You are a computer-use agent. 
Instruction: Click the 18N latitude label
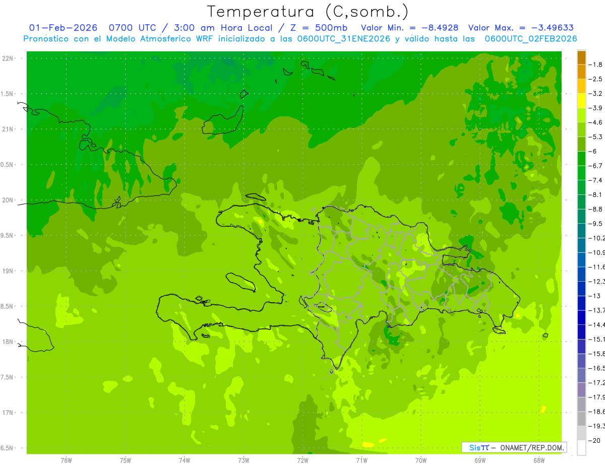pyautogui.click(x=8, y=342)
